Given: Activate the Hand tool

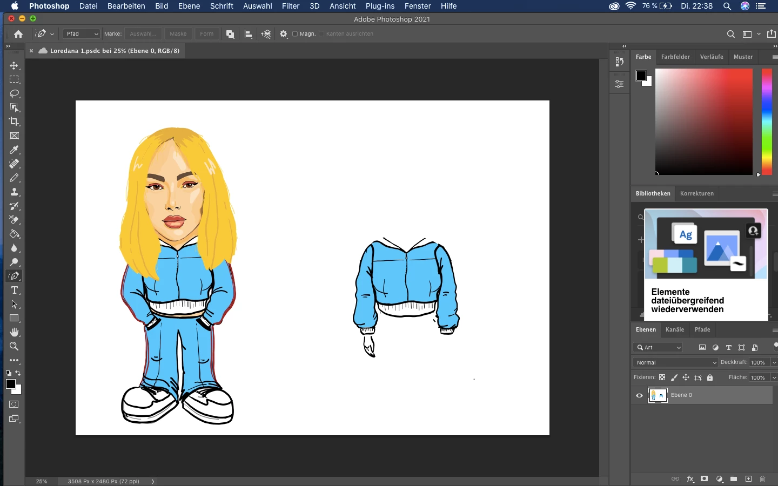Looking at the screenshot, I should [14, 333].
